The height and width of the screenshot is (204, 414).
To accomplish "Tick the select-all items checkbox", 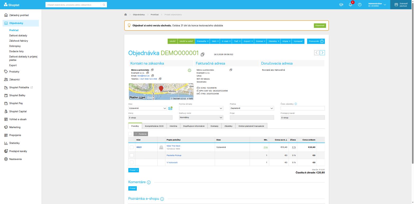I will tap(130, 134).
